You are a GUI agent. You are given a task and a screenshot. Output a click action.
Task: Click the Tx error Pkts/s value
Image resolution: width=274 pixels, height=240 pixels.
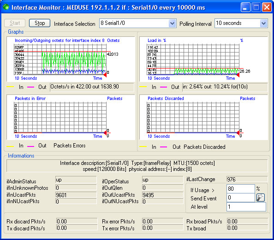pos(162,228)
